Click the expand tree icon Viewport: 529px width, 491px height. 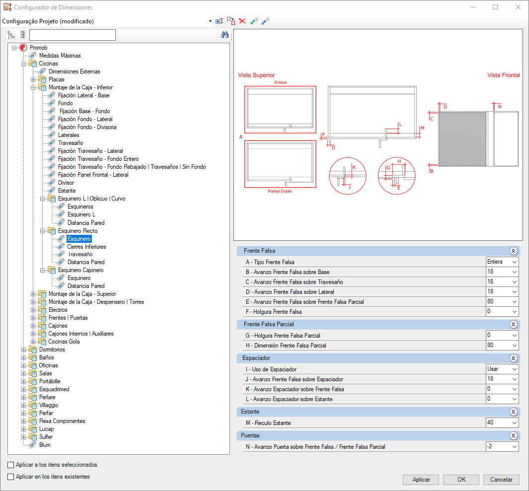point(11,35)
